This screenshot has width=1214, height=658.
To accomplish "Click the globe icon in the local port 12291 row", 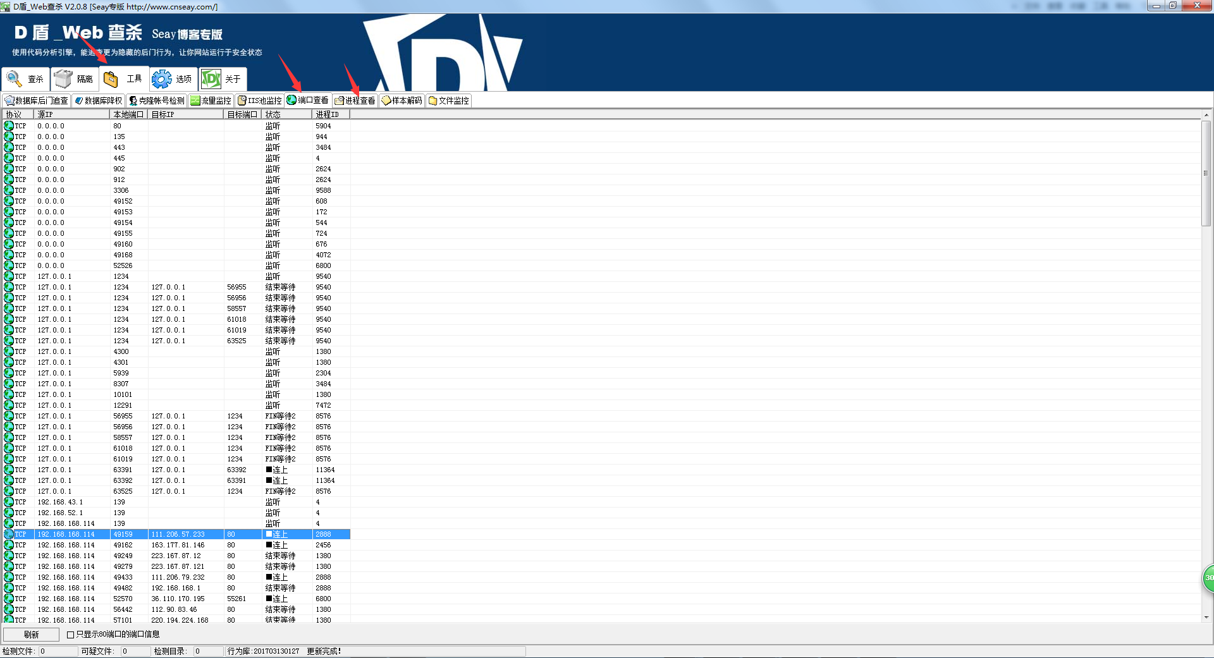I will pyautogui.click(x=9, y=405).
